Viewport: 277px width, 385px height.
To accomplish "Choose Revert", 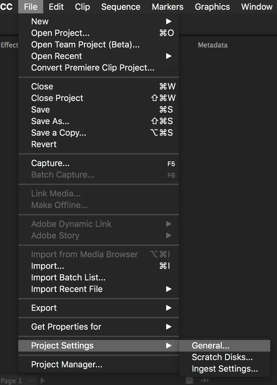I will pos(99,144).
